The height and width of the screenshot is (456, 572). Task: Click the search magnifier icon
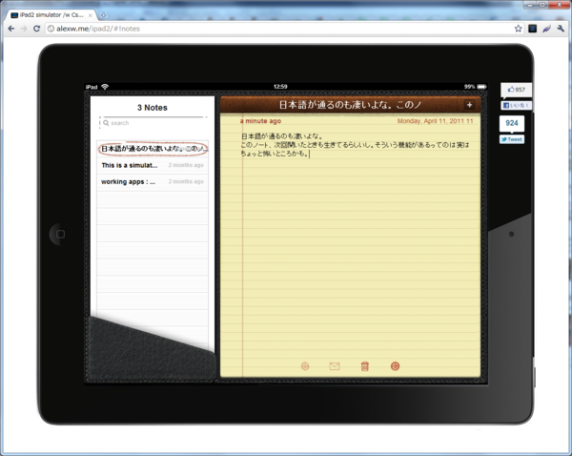[106, 123]
